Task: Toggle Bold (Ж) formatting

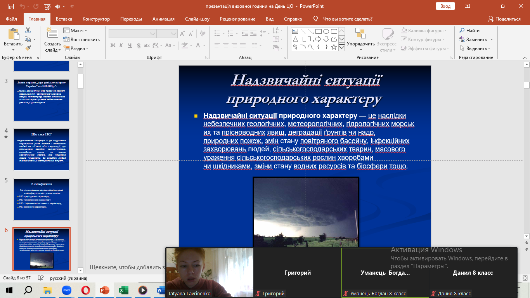Action: (113, 45)
